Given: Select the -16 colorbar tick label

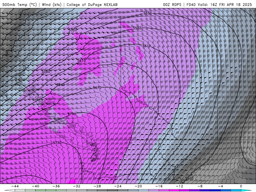Looking at the screenshot, I should coord(159,186).
